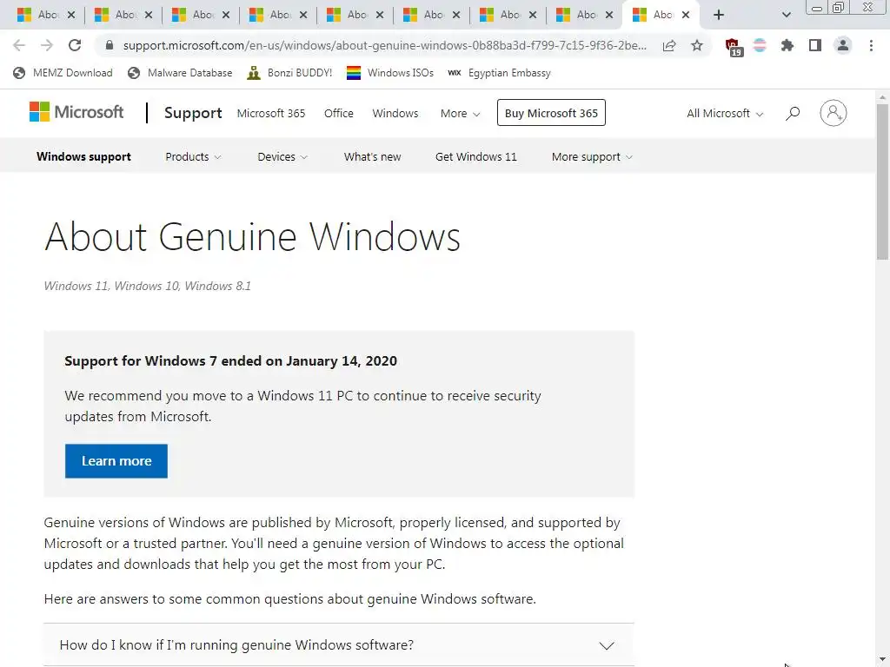Bookmark this page with the star icon
The height and width of the screenshot is (667, 890).
pyautogui.click(x=697, y=45)
